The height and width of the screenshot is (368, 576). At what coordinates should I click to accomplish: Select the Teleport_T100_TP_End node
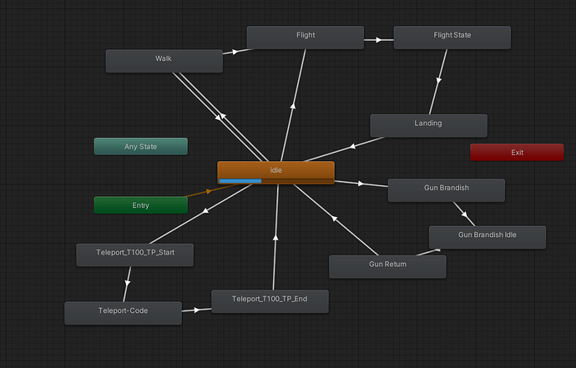(x=270, y=301)
